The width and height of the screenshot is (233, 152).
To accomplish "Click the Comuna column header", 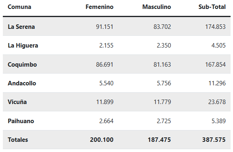I will (19, 7).
